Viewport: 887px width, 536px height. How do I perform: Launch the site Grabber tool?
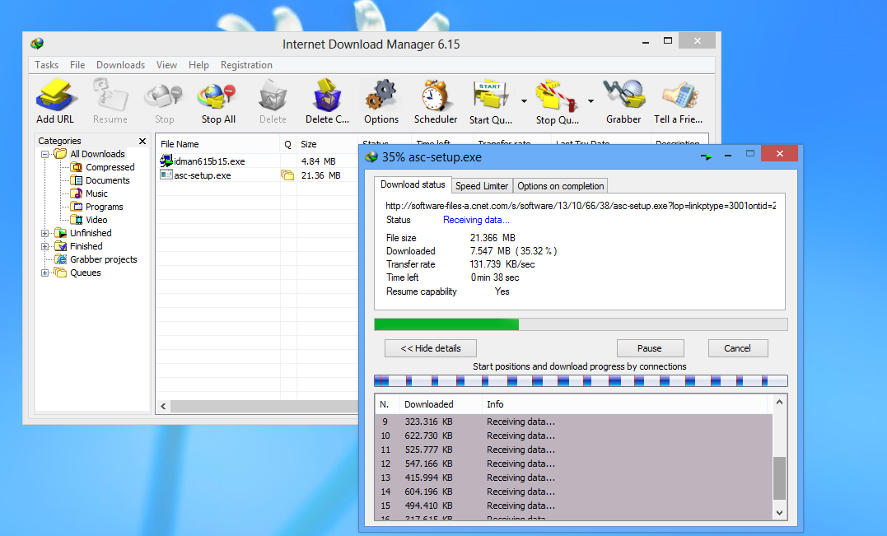click(x=623, y=97)
